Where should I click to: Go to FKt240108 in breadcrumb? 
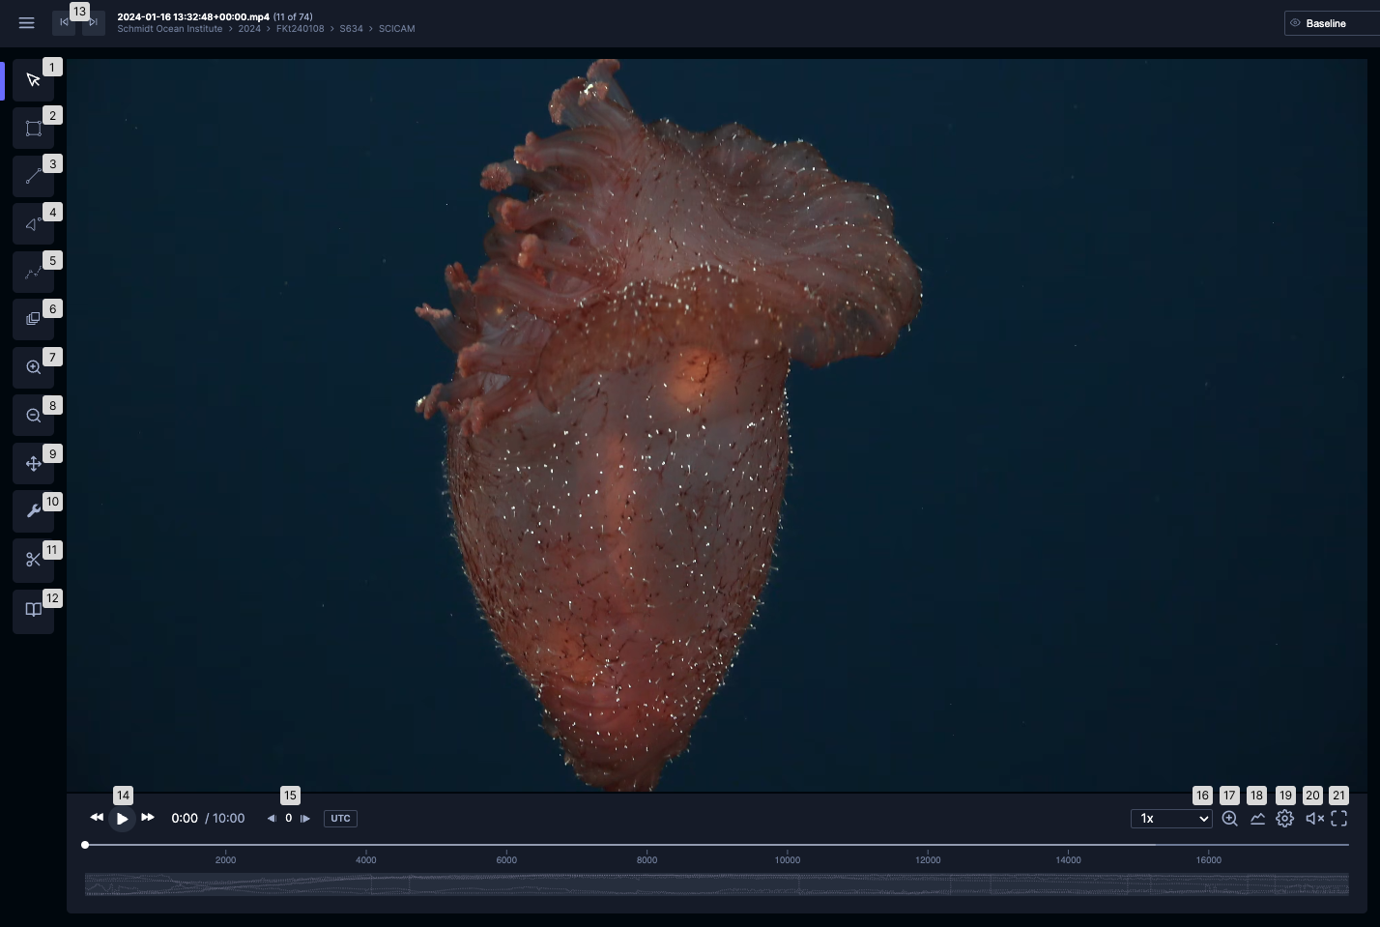pyautogui.click(x=300, y=29)
